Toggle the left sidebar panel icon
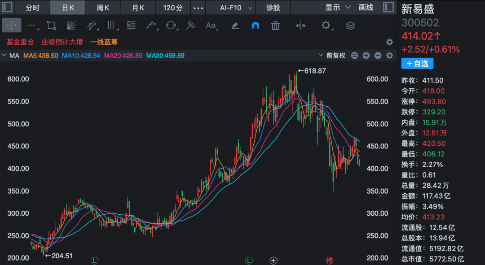Image resolution: width=485 pixels, height=265 pixels. coord(7,7)
